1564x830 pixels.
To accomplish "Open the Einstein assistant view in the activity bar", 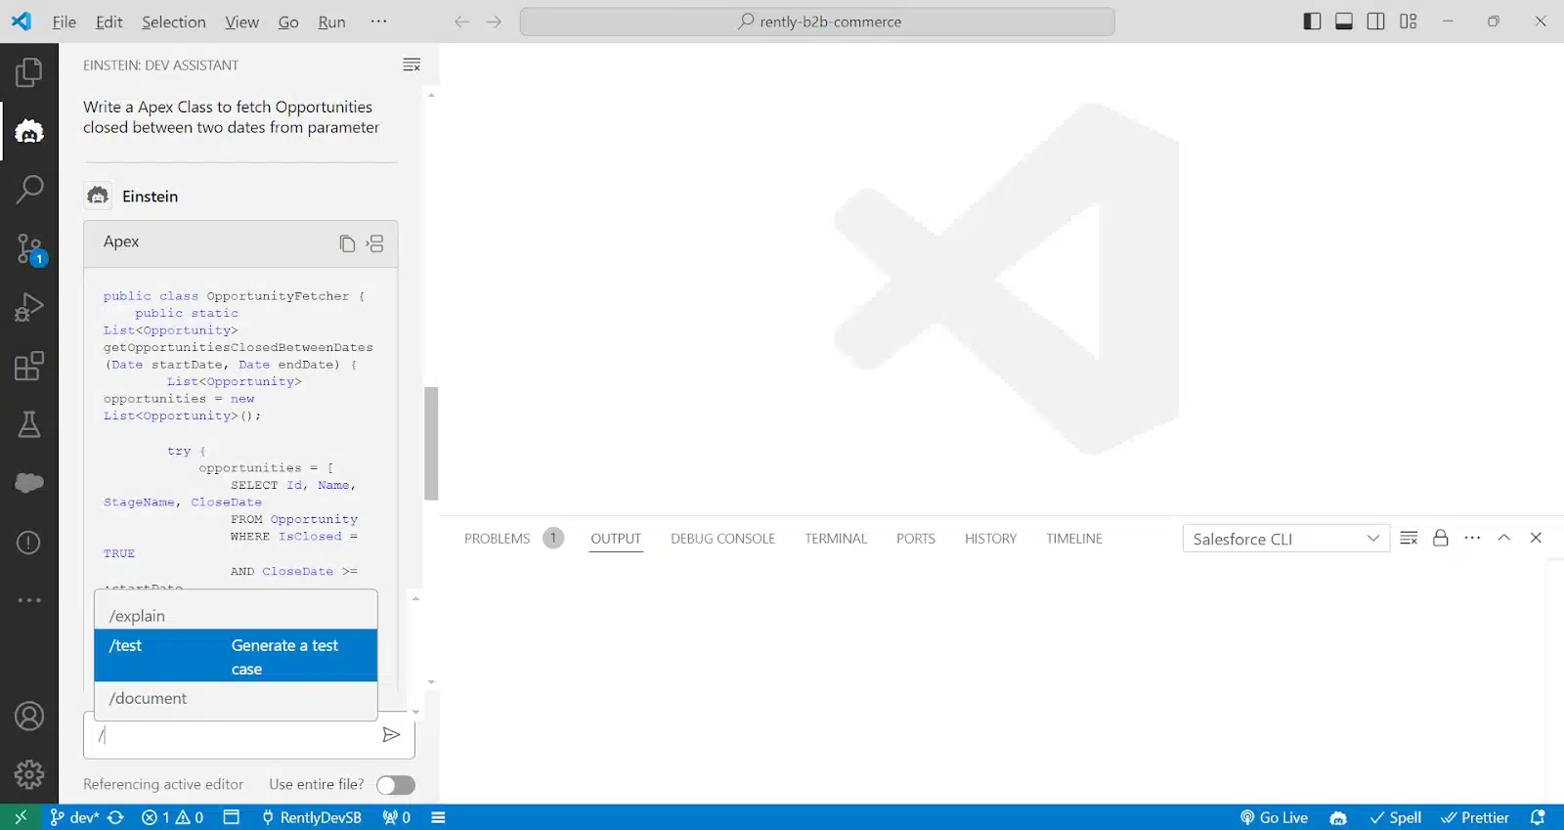I will tap(29, 131).
